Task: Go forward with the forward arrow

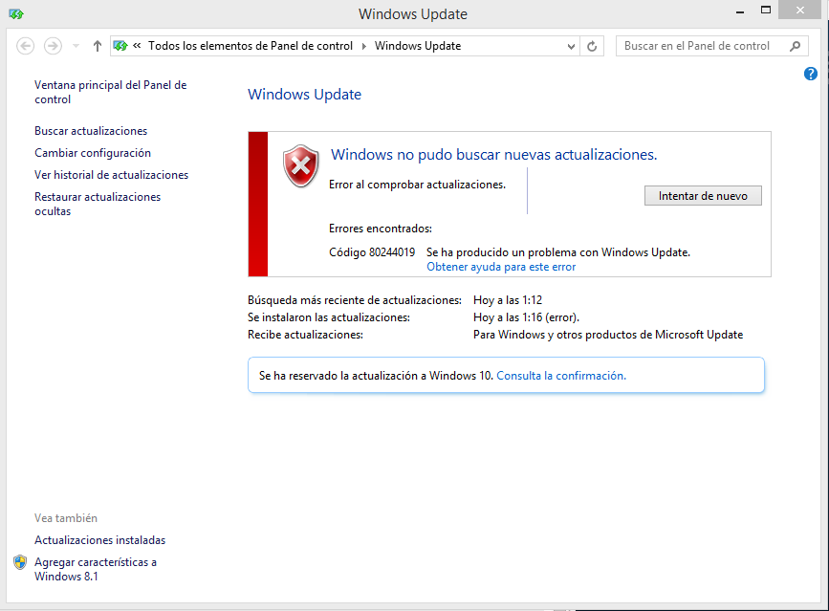Action: 53,46
